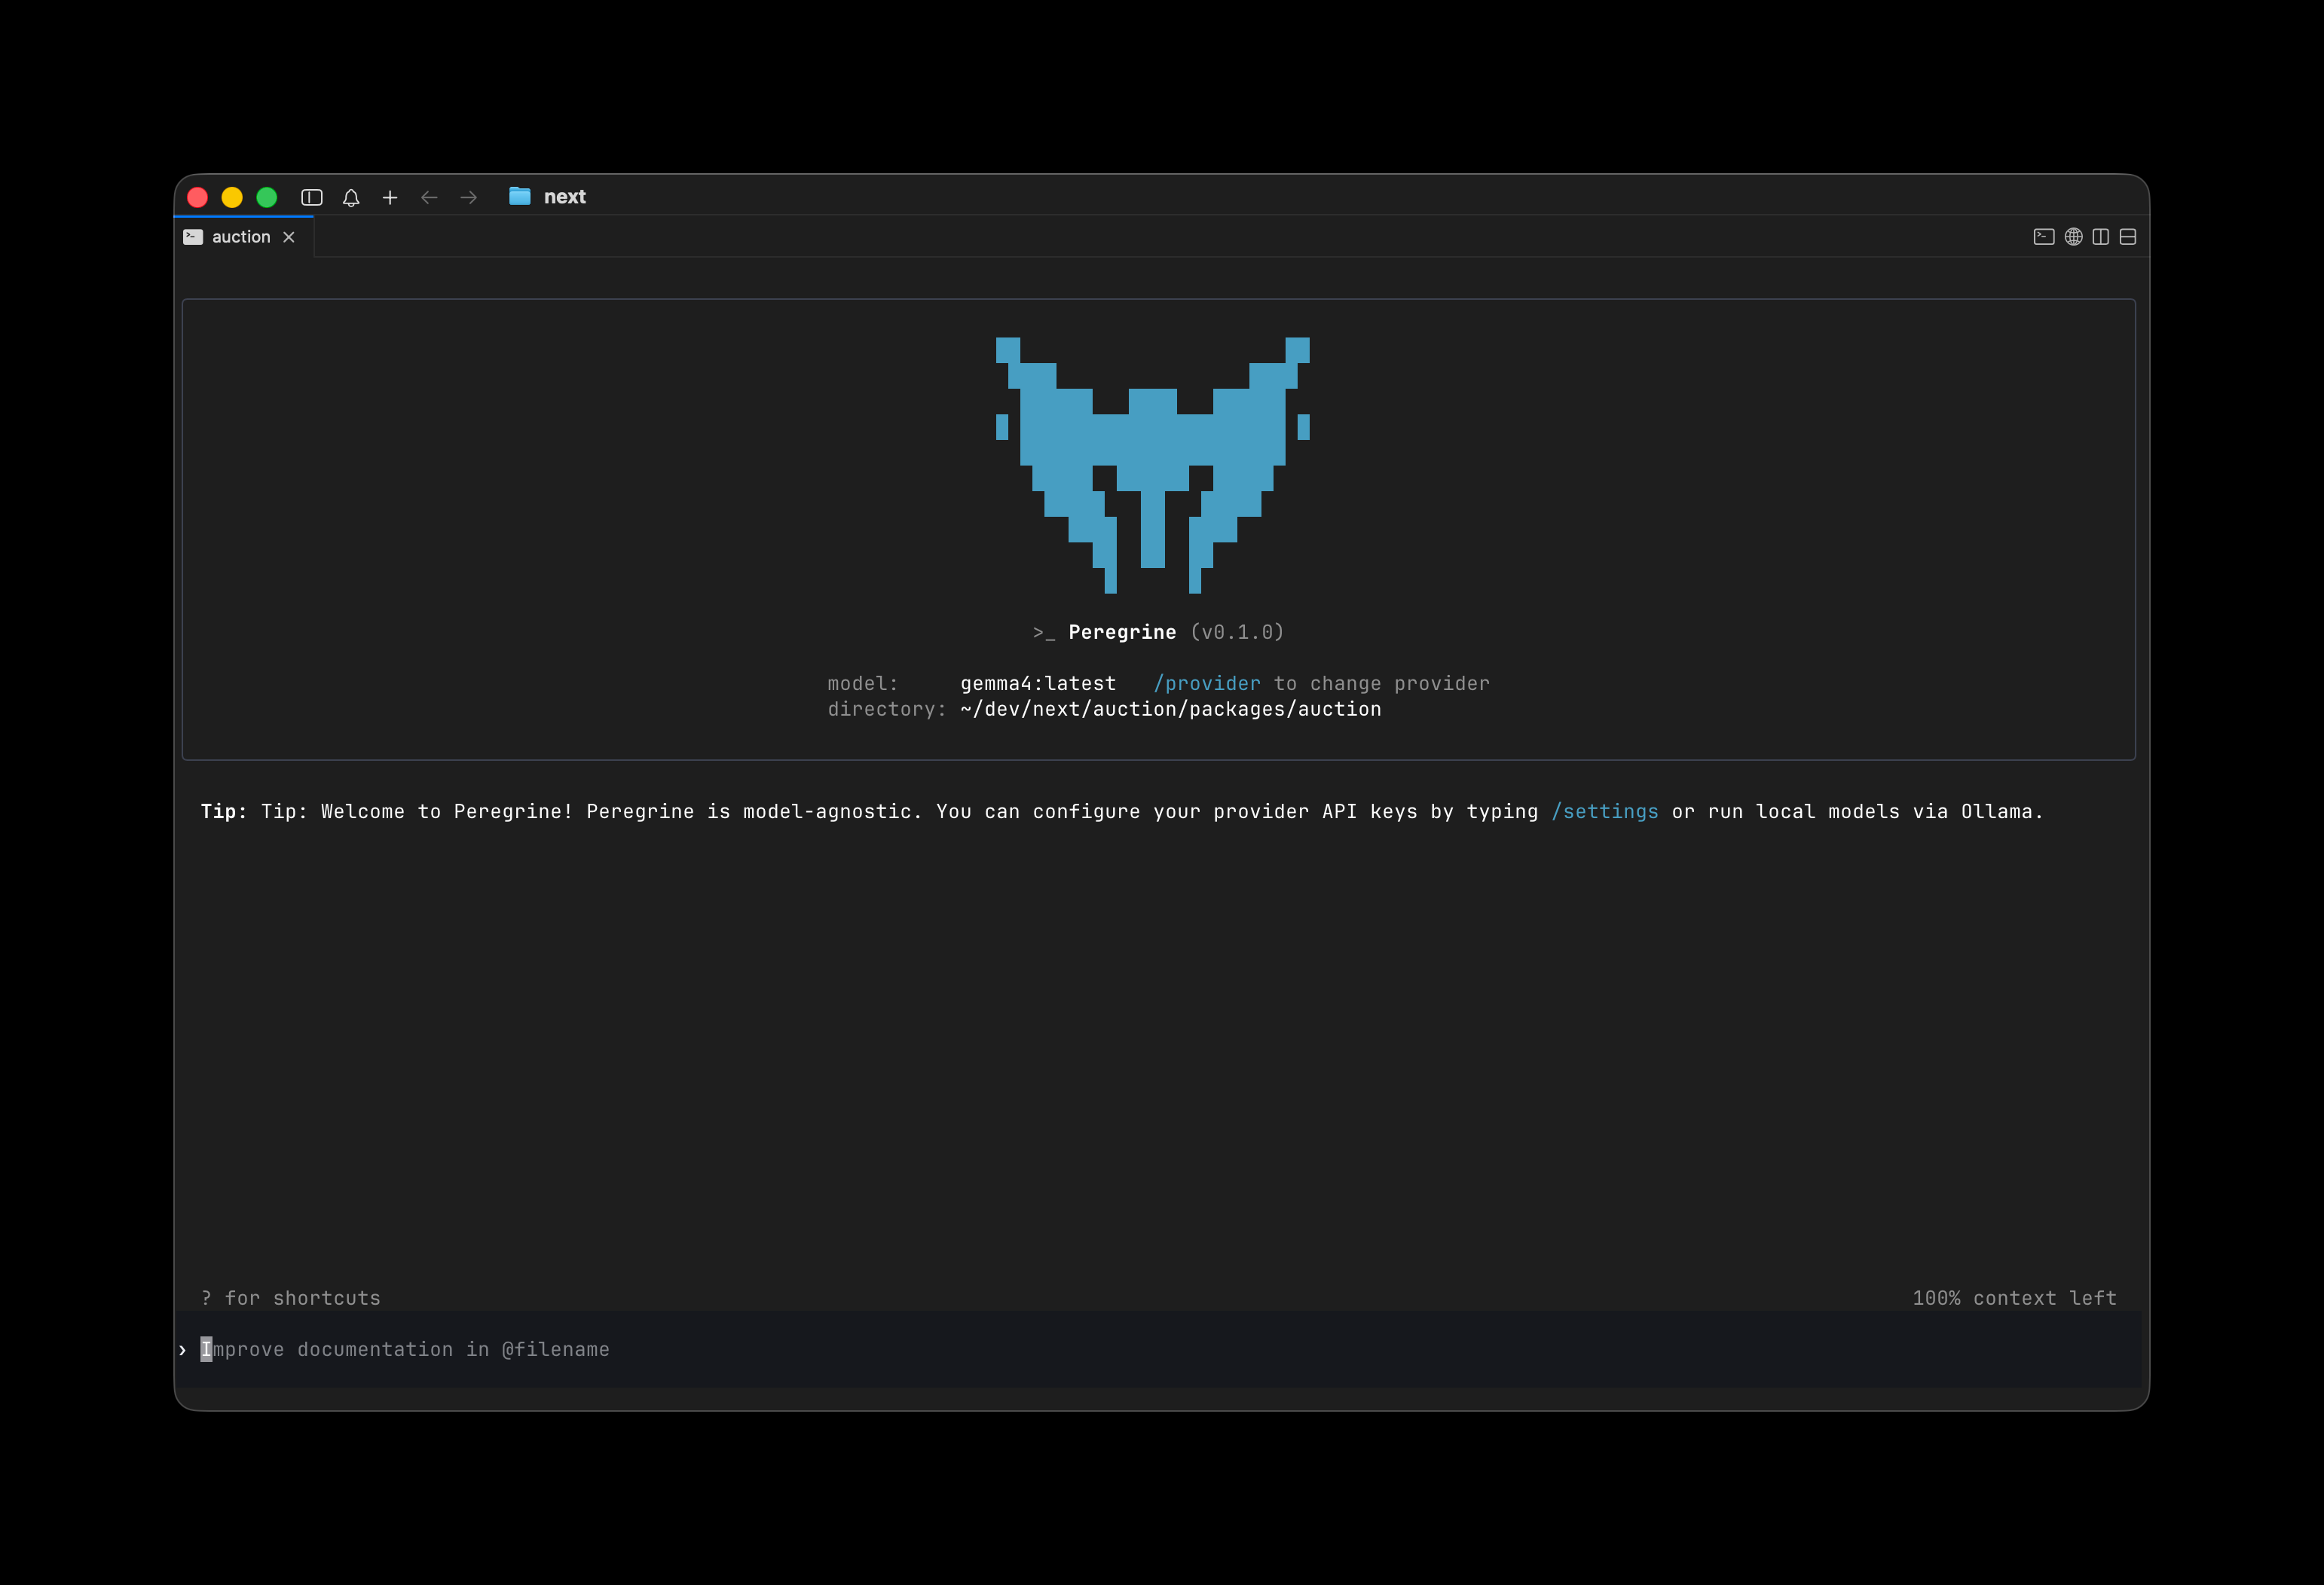Open the browser globe icon
Viewport: 2324px width, 1585px height.
(2074, 237)
